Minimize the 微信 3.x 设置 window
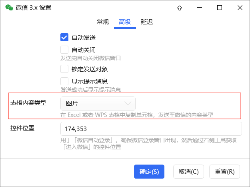 coord(200,8)
